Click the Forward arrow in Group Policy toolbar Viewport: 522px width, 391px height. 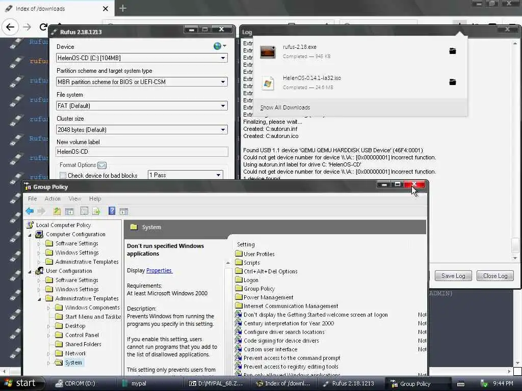click(41, 211)
